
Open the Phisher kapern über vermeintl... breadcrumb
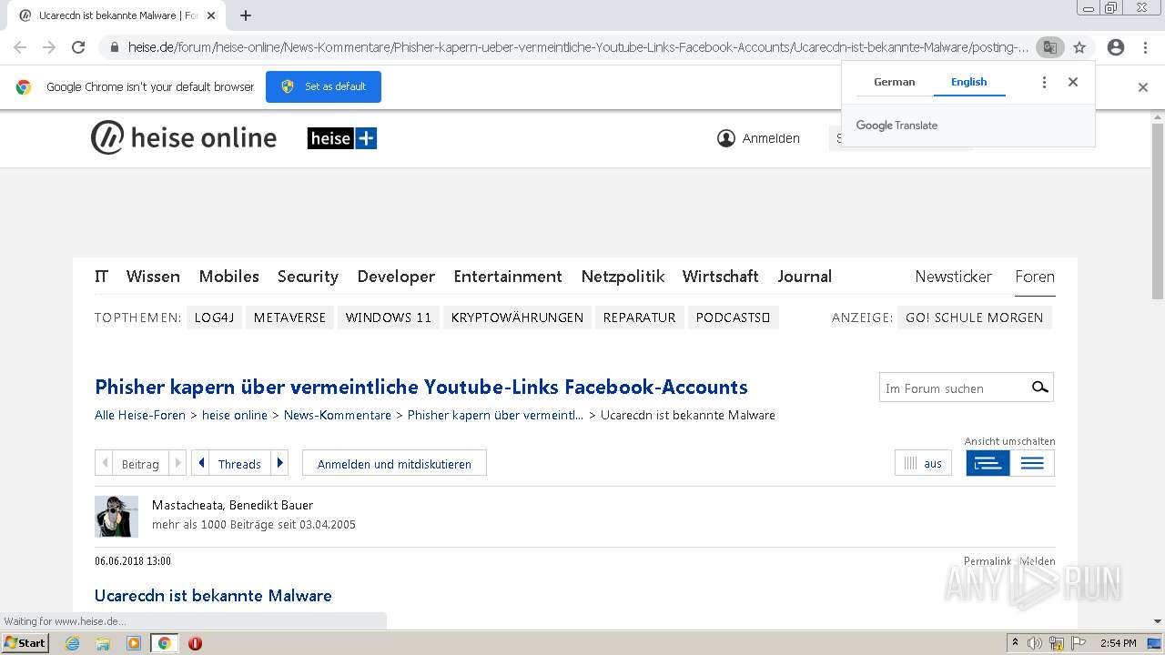(496, 415)
